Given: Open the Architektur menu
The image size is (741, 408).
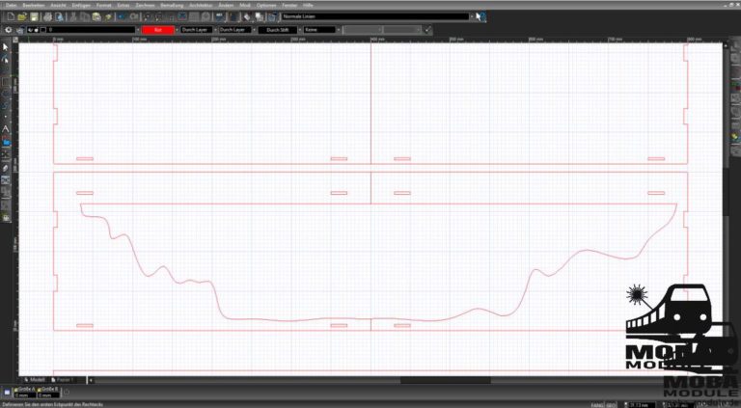Looking at the screenshot, I should tap(201, 5).
